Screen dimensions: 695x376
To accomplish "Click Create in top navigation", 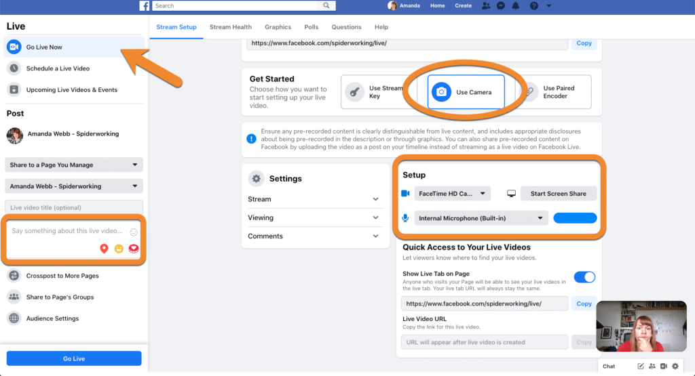I will point(463,5).
